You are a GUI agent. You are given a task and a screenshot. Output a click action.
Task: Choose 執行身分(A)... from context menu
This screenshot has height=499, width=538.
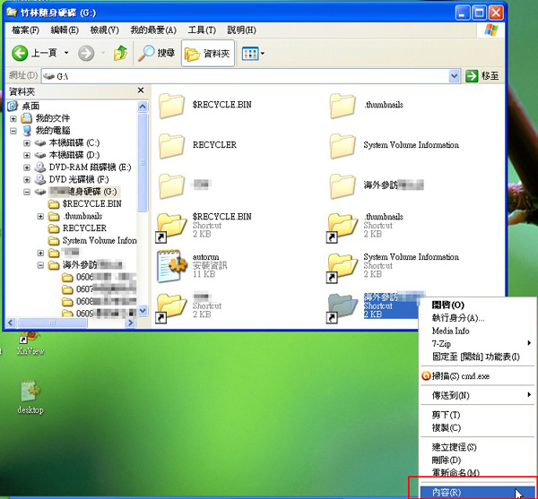click(x=457, y=318)
